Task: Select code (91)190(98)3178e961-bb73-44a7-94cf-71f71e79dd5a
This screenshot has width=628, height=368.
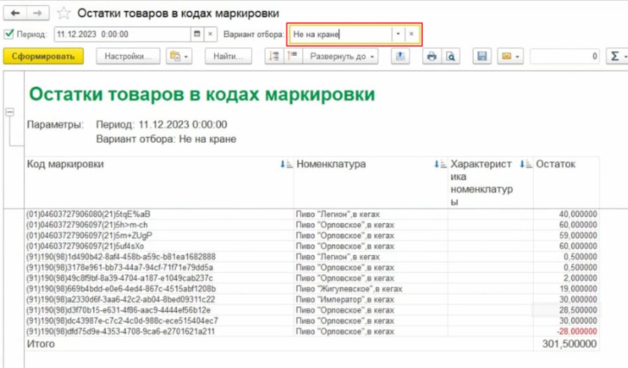Action: [120, 268]
